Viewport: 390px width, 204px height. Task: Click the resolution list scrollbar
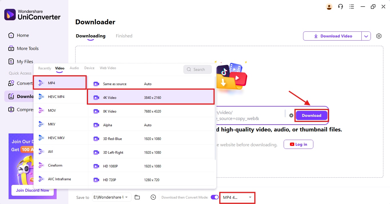click(215, 118)
